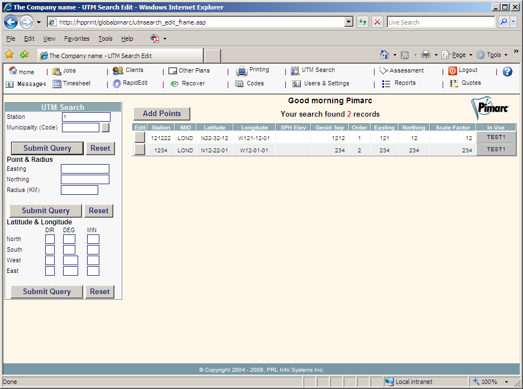Click the browser Back arrow button
523x389 pixels.
pos(11,22)
